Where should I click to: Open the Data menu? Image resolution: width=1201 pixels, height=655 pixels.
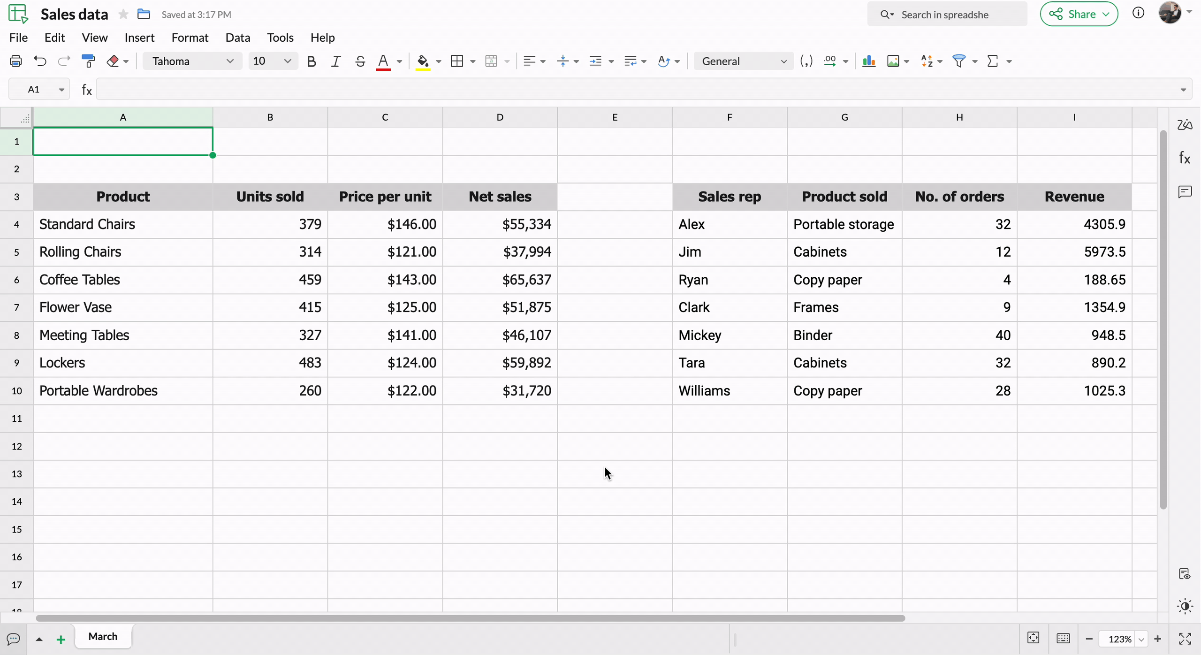tap(237, 38)
